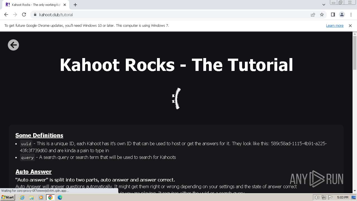This screenshot has height=201, width=357.
Task: Open the Chrome profile avatar
Action: pos(342,15)
